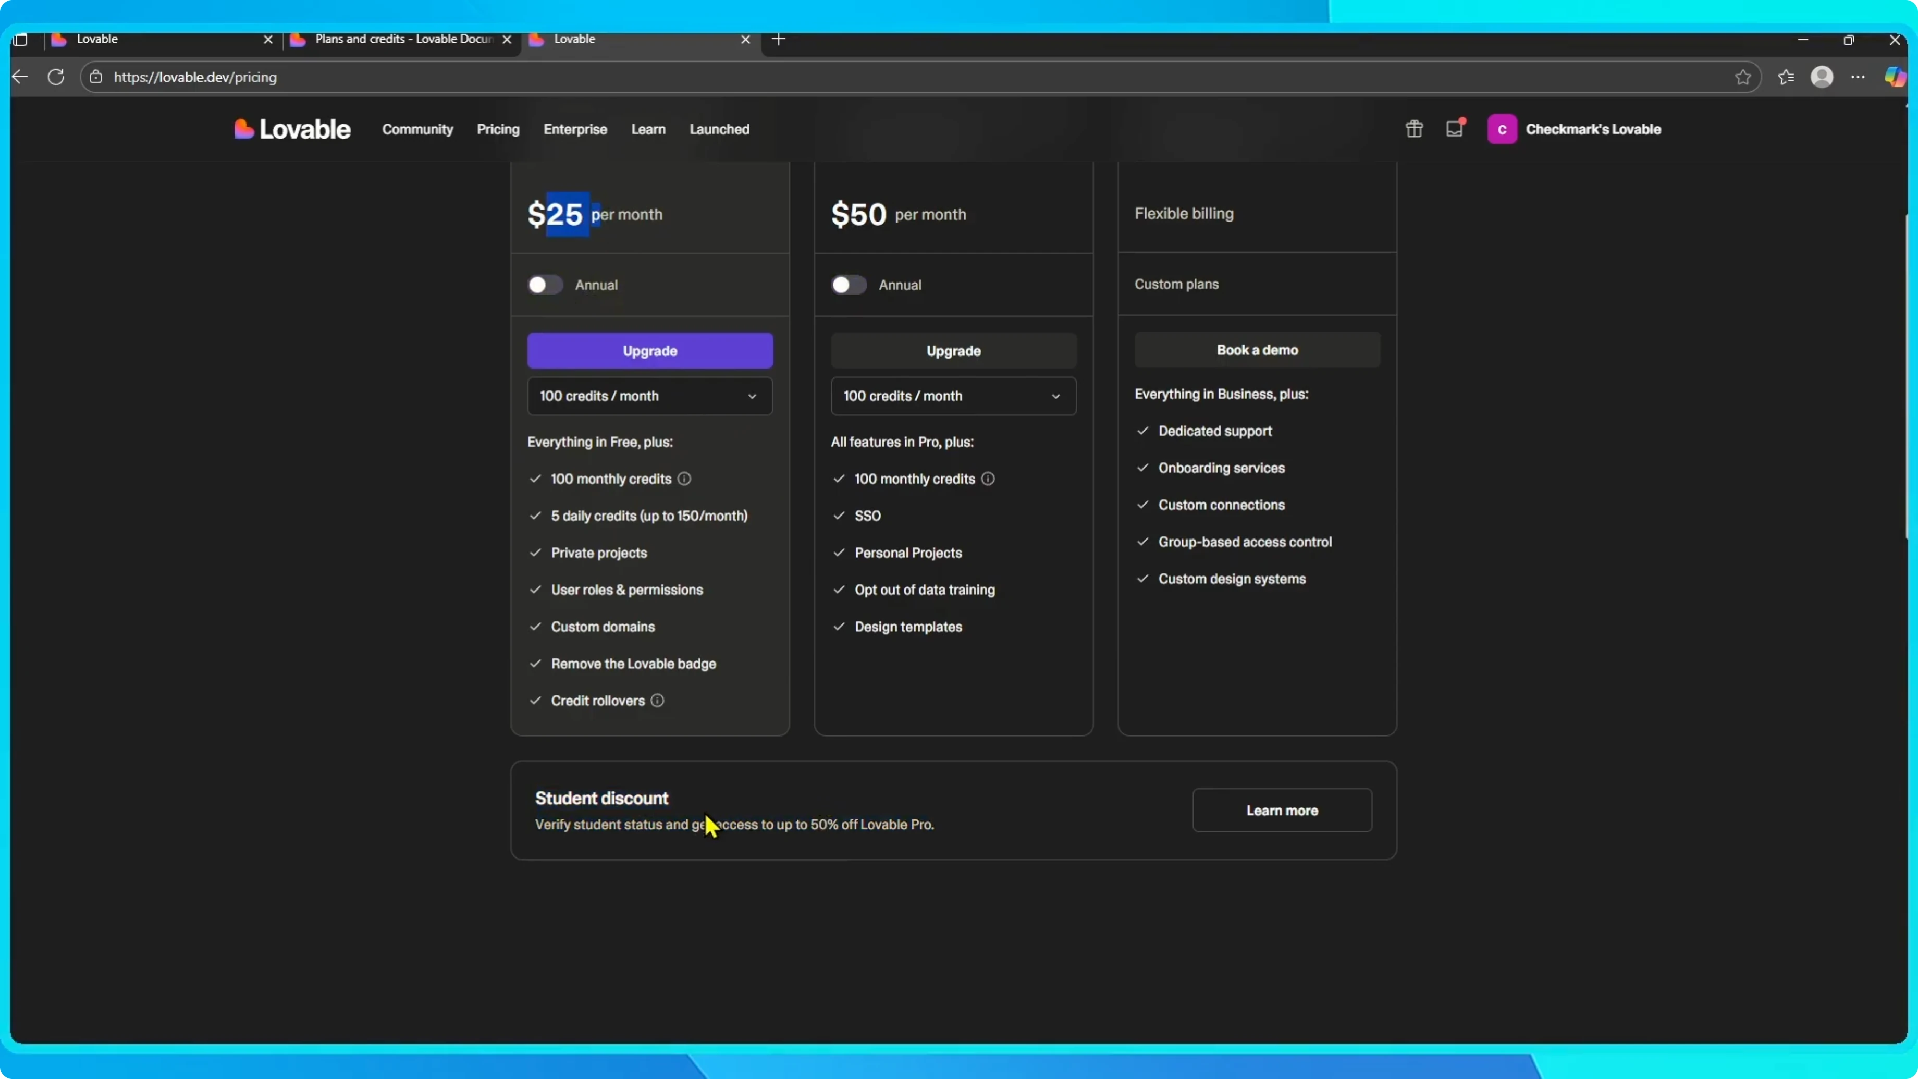The height and width of the screenshot is (1079, 1918).
Task: Close the first Lovable tab
Action: pyautogui.click(x=268, y=40)
